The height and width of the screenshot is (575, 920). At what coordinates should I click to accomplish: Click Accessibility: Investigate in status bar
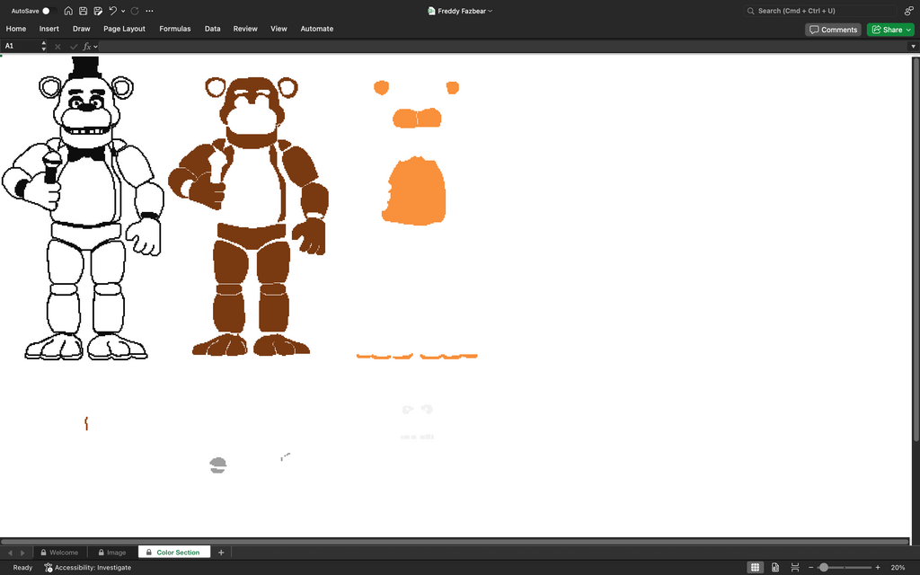coord(87,568)
